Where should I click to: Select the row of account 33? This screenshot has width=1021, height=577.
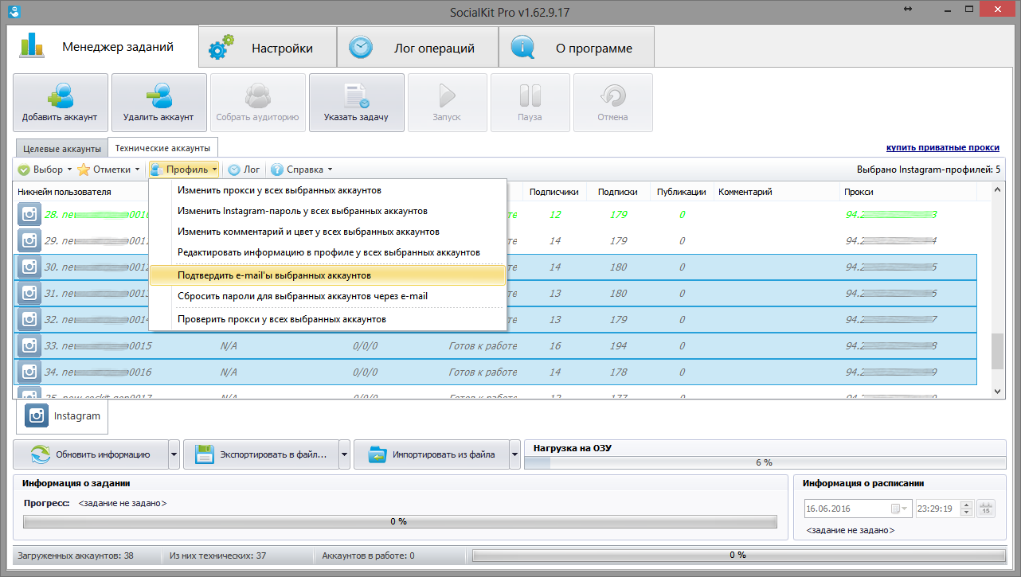click(495, 346)
